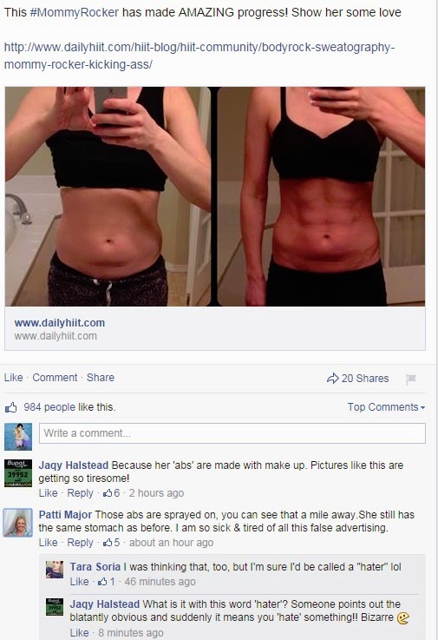
Task: Click Reply under Patti Major's comment
Action: click(x=80, y=543)
